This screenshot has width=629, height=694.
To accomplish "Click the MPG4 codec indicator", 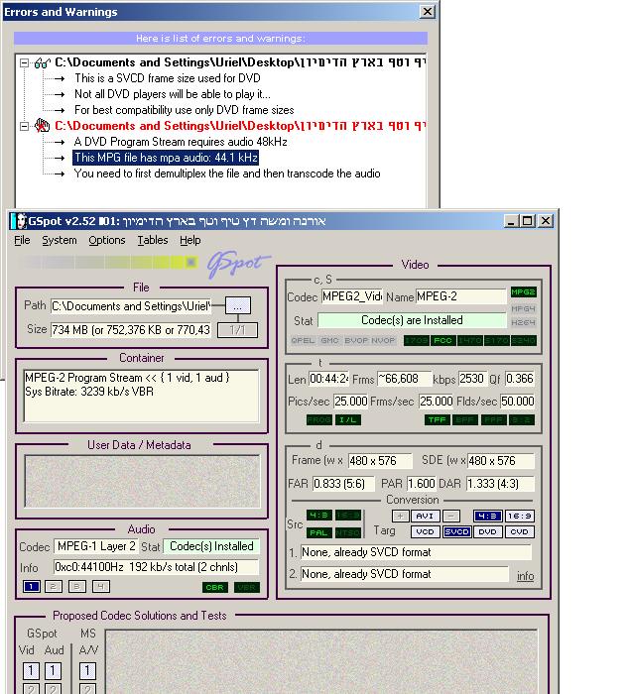I will tap(523, 308).
